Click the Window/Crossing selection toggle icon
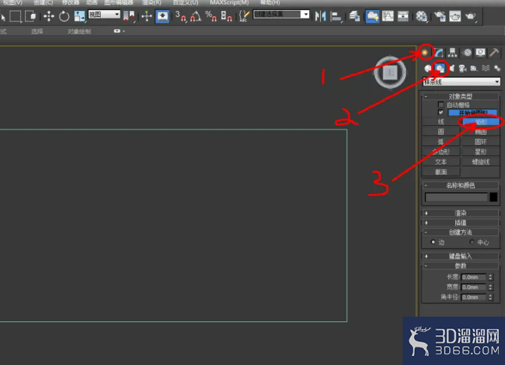The image size is (505, 365). coord(30,16)
